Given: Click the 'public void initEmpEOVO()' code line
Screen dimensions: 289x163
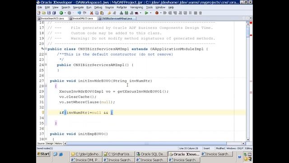Looking at the screenshot, I should [79, 134].
